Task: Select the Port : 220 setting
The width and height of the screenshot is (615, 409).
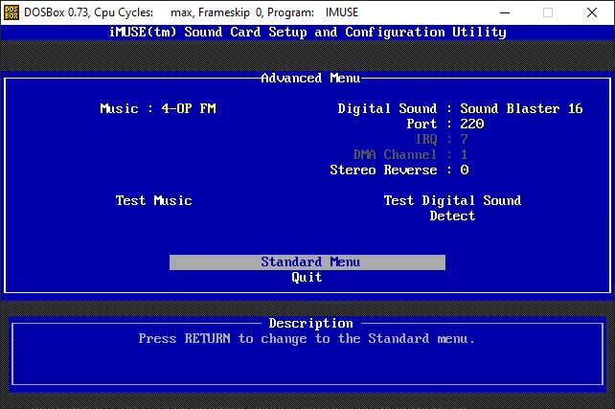Action: [445, 124]
